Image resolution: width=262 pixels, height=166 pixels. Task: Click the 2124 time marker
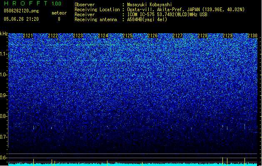[103, 36]
